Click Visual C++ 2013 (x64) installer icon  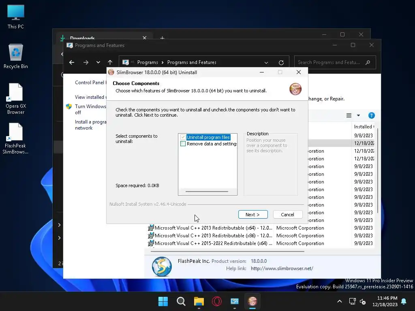click(151, 228)
